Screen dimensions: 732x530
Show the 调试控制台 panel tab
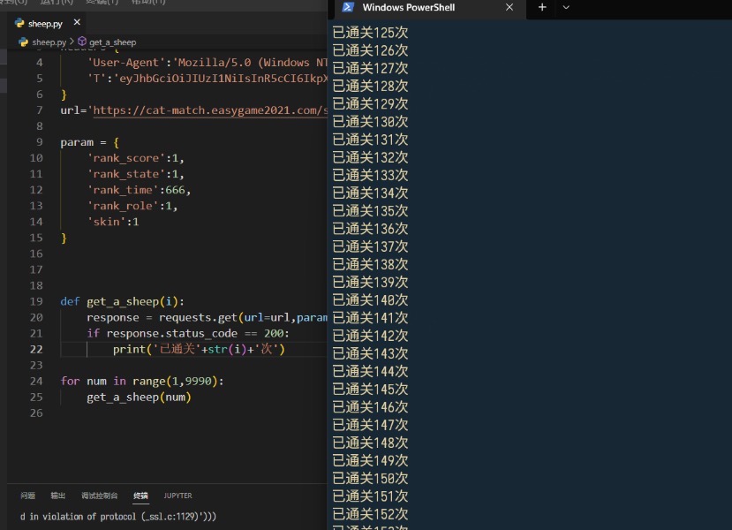(x=99, y=496)
